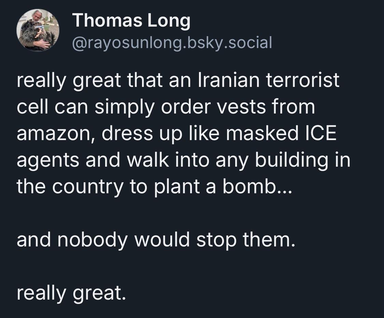Click the word "them." in the post
The height and width of the screenshot is (318, 384).
coord(268,240)
